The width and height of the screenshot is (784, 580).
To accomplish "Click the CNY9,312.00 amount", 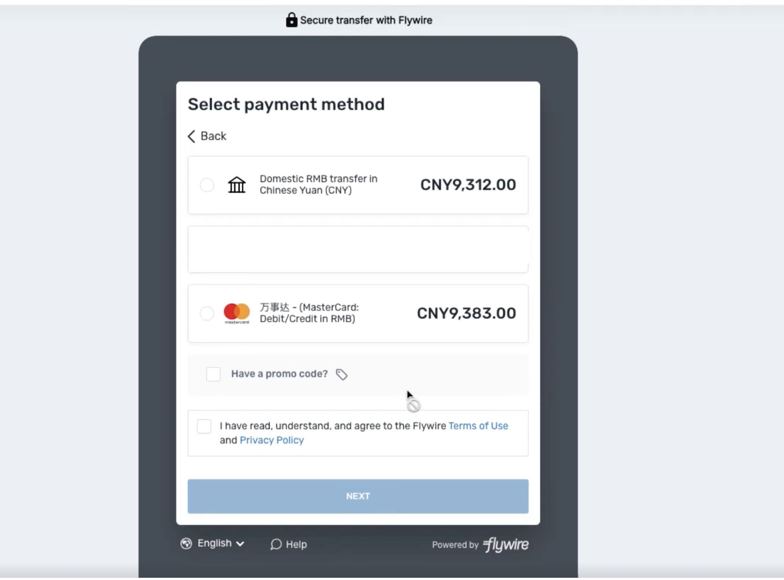I will click(468, 185).
